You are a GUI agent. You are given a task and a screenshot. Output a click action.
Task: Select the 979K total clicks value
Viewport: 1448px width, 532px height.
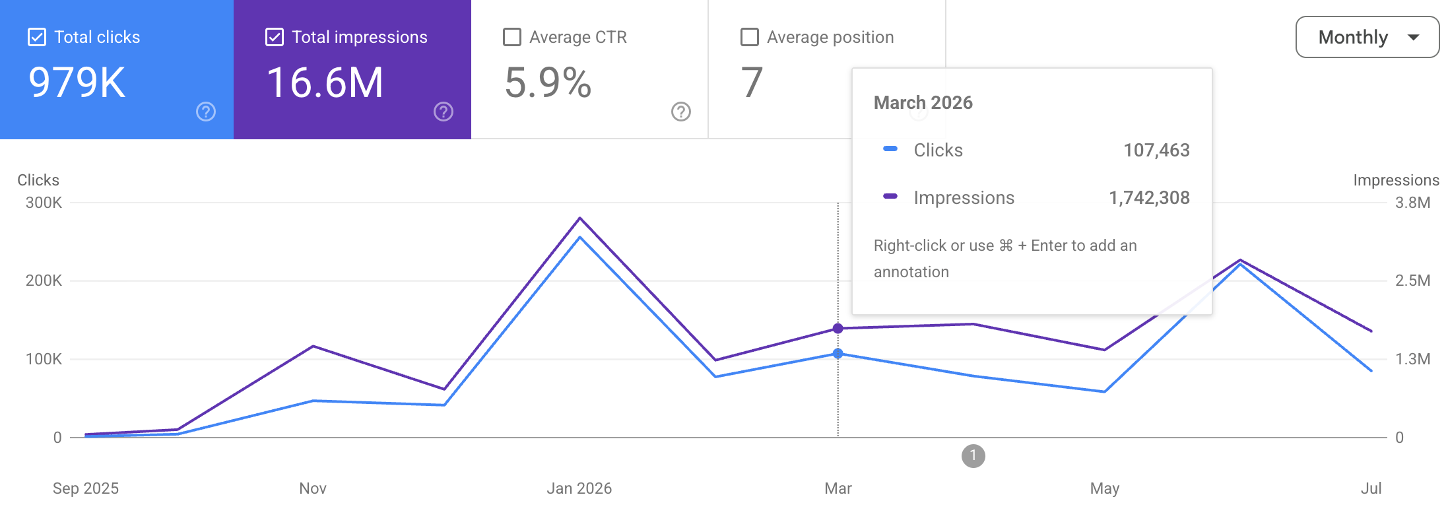click(77, 83)
